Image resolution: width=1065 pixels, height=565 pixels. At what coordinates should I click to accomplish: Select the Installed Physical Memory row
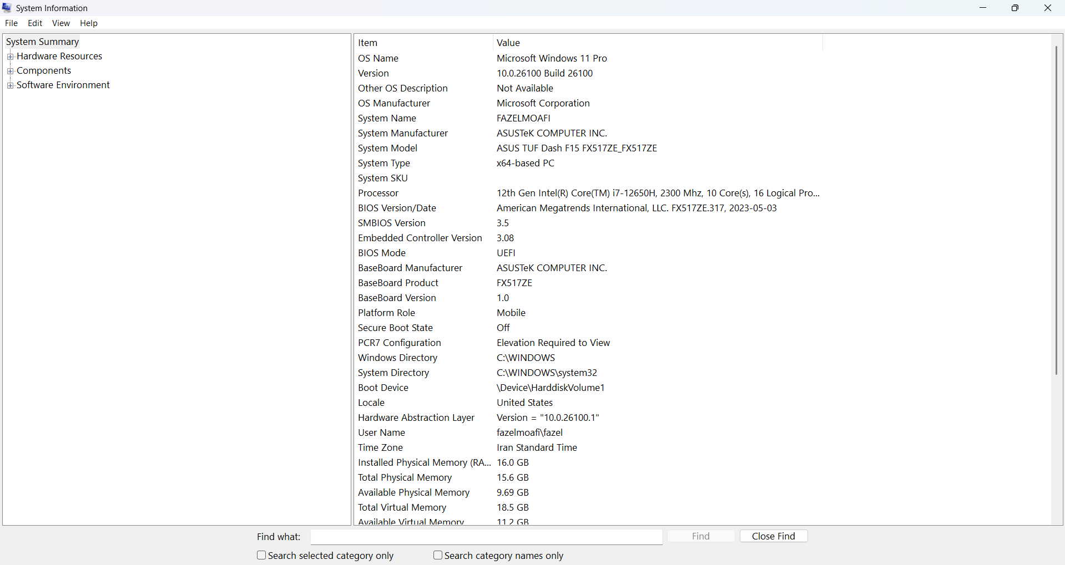(x=588, y=462)
